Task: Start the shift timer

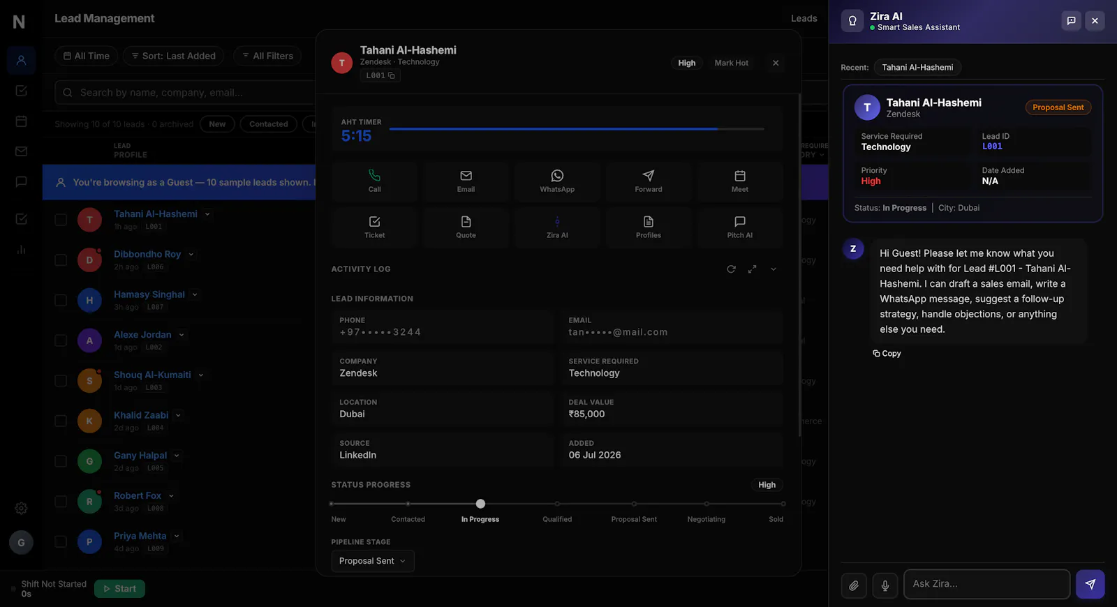Action: click(x=119, y=589)
